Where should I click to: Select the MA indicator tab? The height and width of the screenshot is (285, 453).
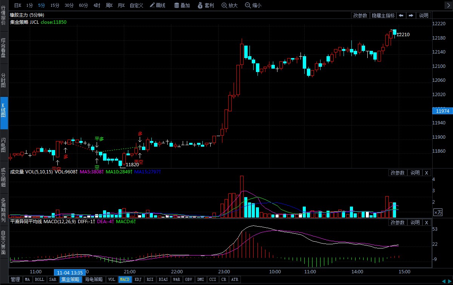point(27,280)
